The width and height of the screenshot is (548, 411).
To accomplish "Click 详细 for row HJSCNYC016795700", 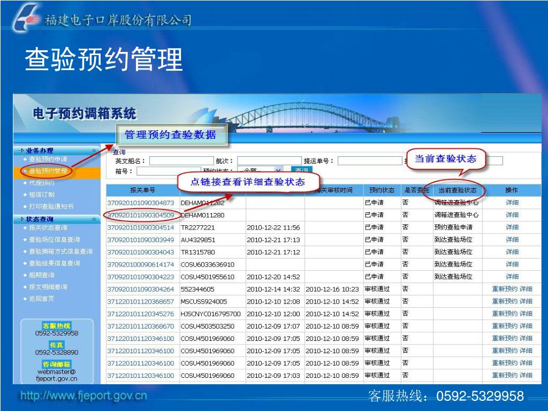I will (x=526, y=314).
